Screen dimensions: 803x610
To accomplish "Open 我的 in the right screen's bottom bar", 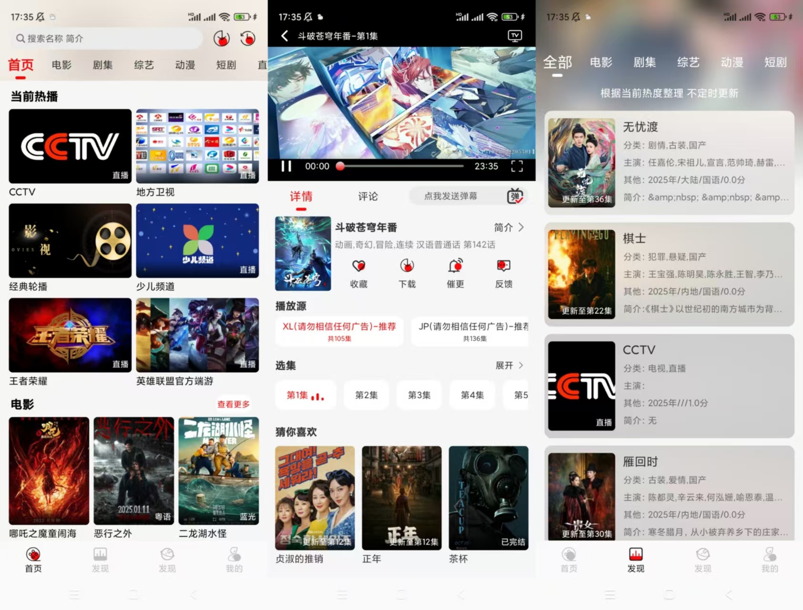I will 770,560.
